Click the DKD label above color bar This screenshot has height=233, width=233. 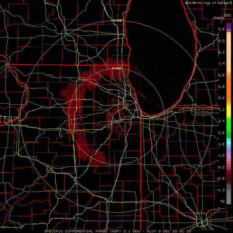coord(228,16)
